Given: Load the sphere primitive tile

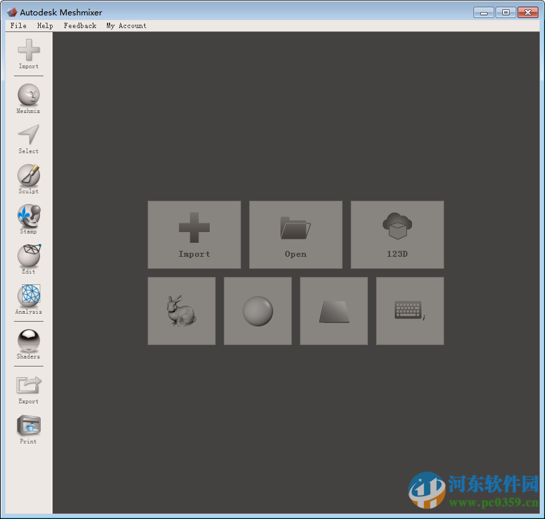Looking at the screenshot, I should [x=258, y=311].
